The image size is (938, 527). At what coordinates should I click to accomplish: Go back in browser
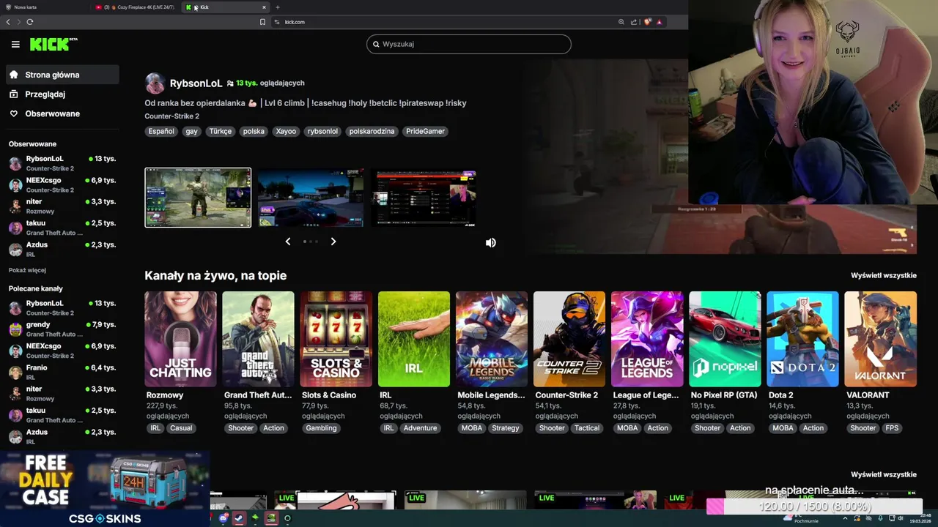tap(8, 22)
